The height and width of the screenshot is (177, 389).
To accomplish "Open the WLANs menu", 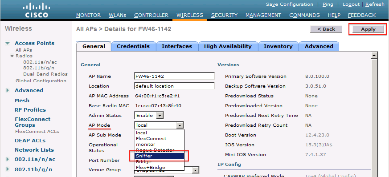I will (117, 15).
